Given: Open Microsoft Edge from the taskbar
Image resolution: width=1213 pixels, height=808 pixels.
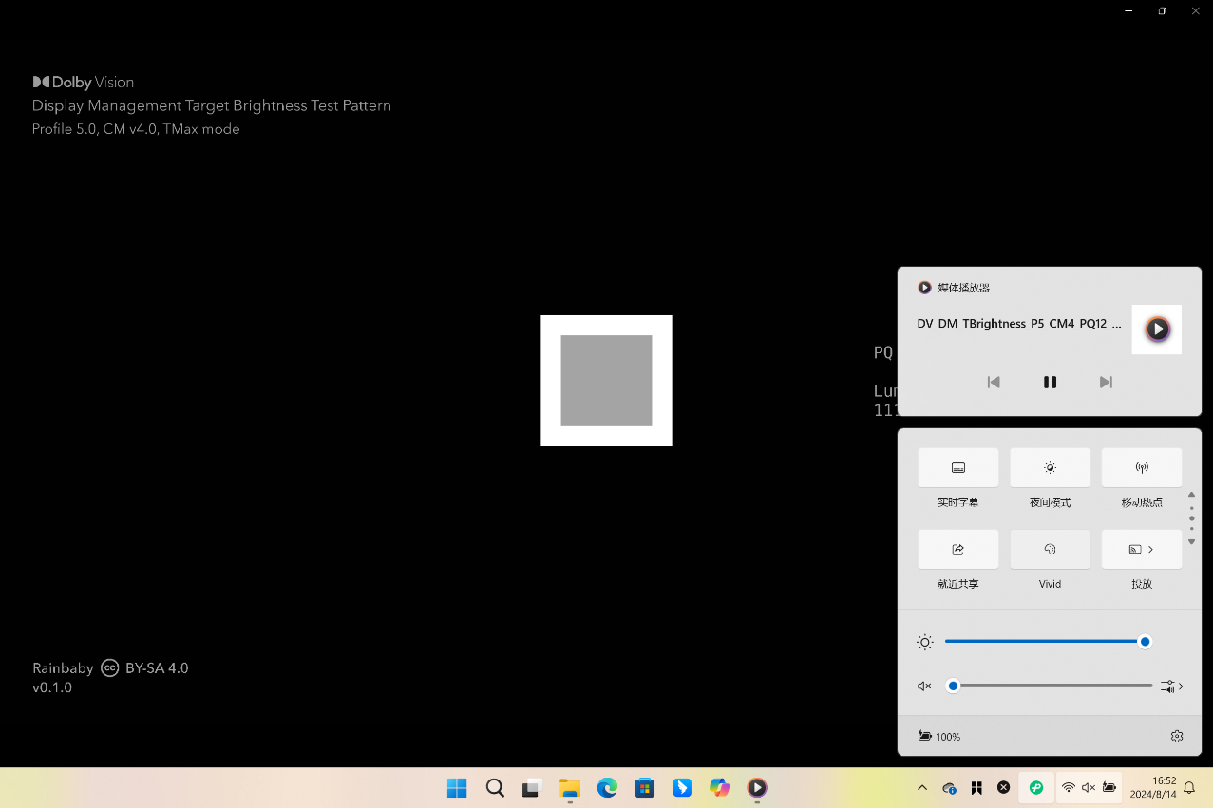Looking at the screenshot, I should click(607, 787).
